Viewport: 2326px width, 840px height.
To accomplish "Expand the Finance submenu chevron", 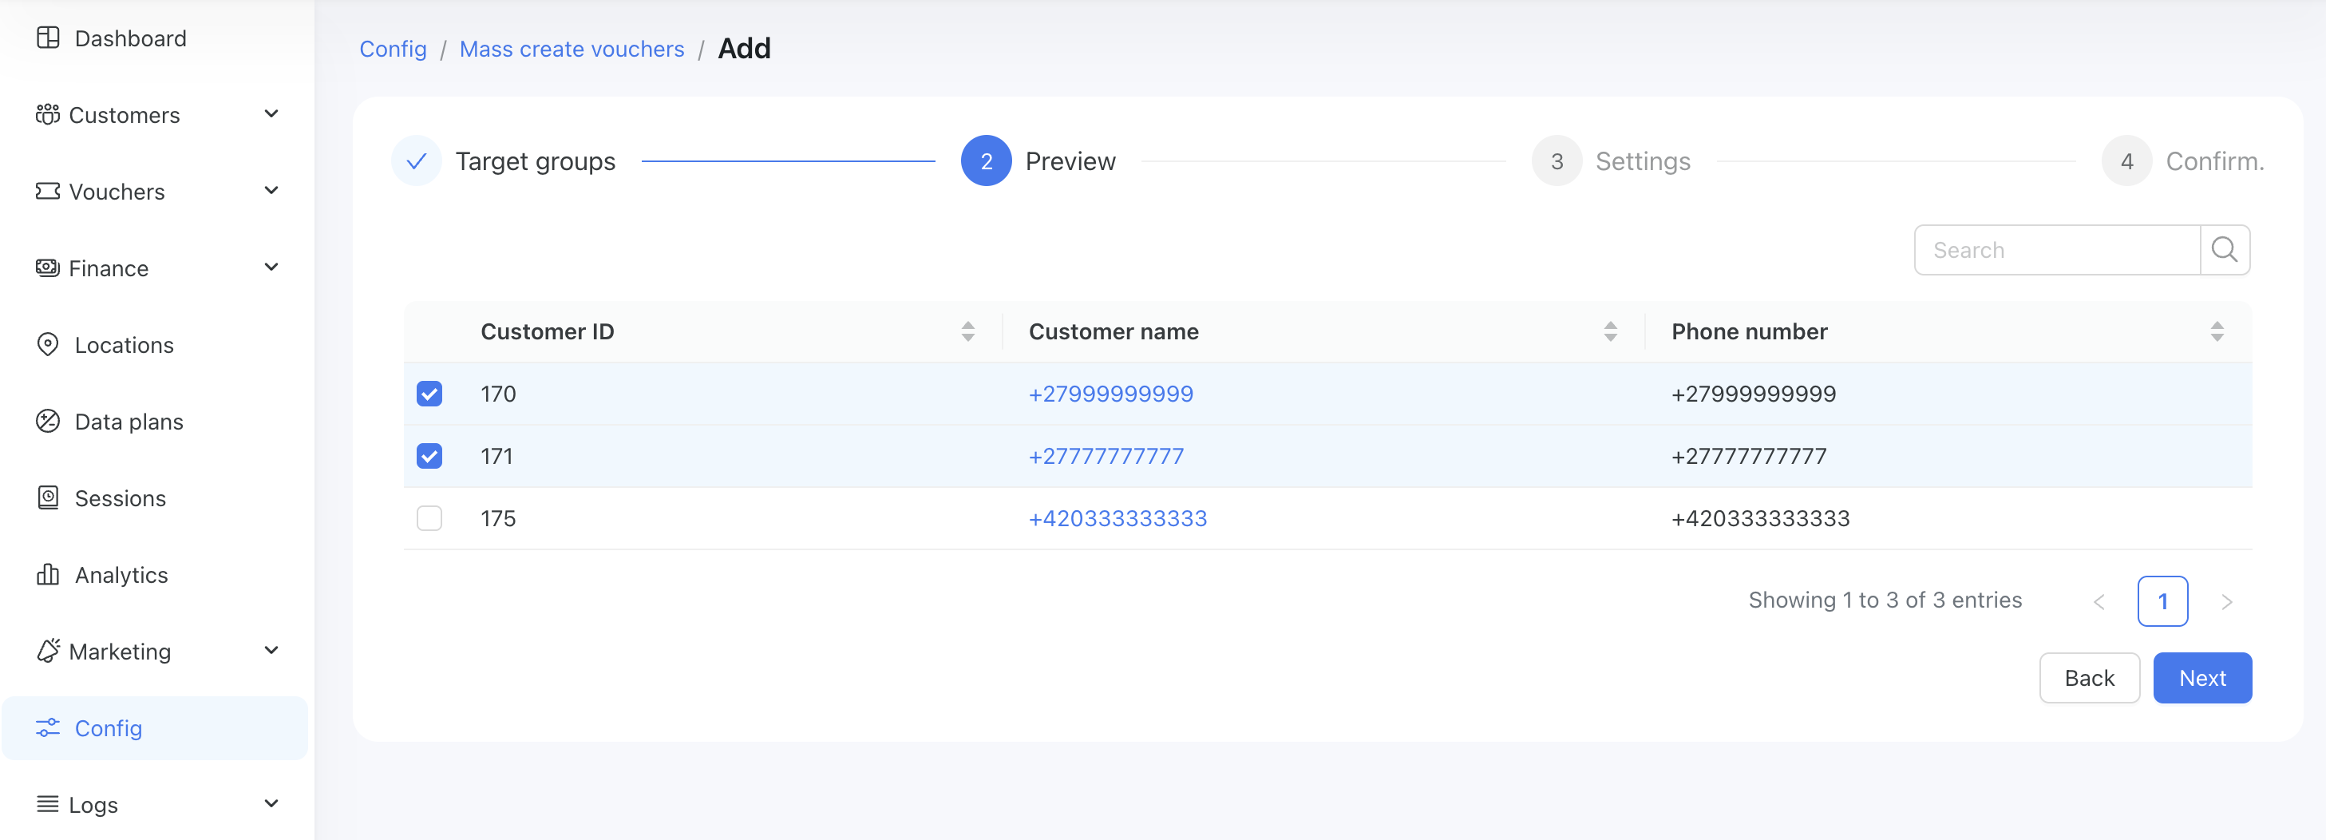I will (x=271, y=267).
